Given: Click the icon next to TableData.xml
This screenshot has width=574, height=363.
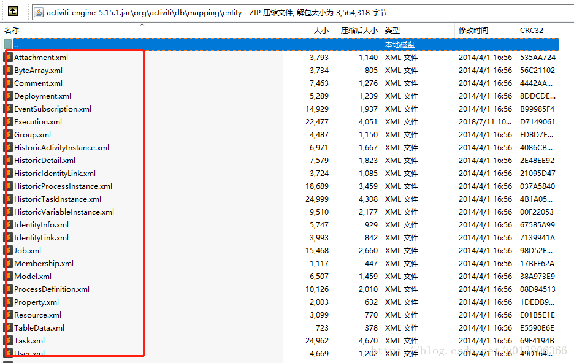Looking at the screenshot, I should tap(8, 328).
